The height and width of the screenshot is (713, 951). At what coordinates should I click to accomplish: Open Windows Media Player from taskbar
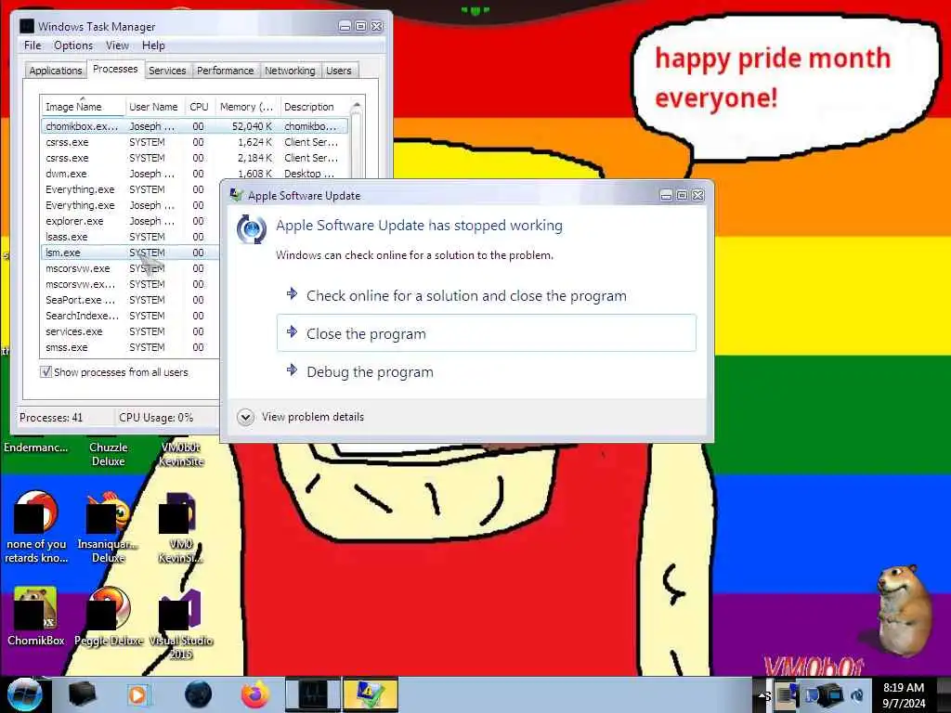click(x=138, y=694)
